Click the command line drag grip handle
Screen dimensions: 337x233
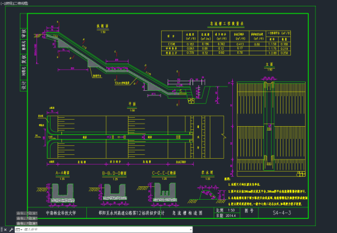coord(2,230)
